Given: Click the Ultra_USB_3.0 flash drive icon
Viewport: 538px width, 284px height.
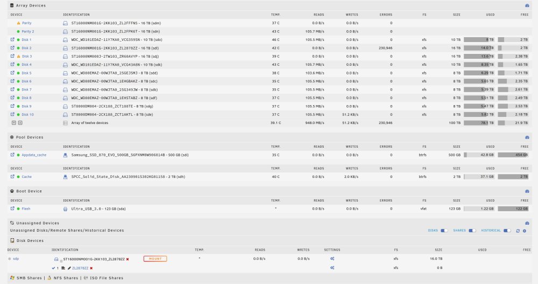Looking at the screenshot, I should coord(65,209).
